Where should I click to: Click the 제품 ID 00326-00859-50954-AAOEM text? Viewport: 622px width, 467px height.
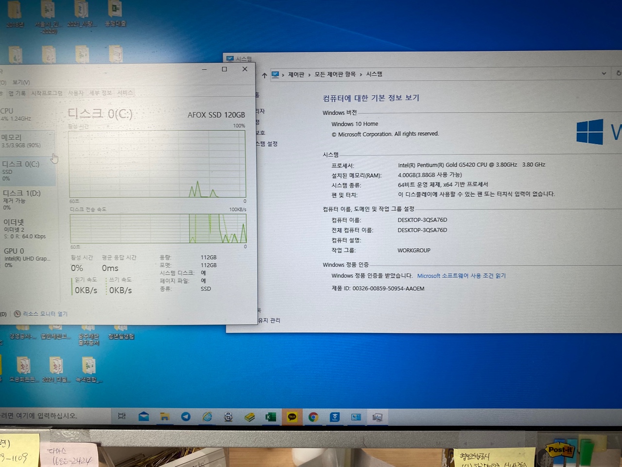[378, 289]
